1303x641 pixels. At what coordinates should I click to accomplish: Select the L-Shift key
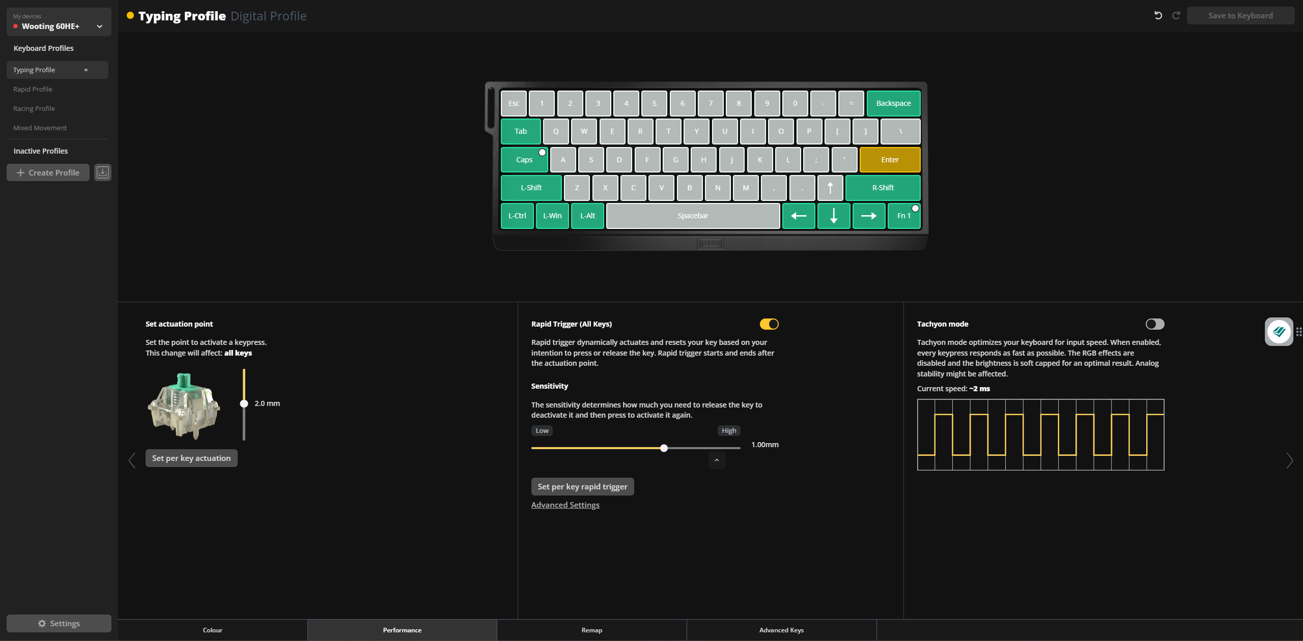(x=531, y=188)
